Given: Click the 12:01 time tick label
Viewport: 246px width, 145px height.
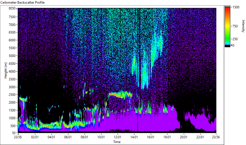Looking at the screenshot, I should tap(117, 137).
